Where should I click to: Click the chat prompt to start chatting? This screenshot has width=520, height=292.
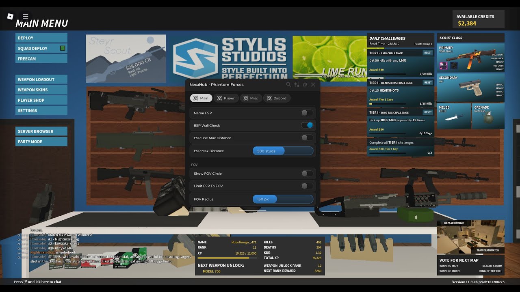[x=38, y=282]
